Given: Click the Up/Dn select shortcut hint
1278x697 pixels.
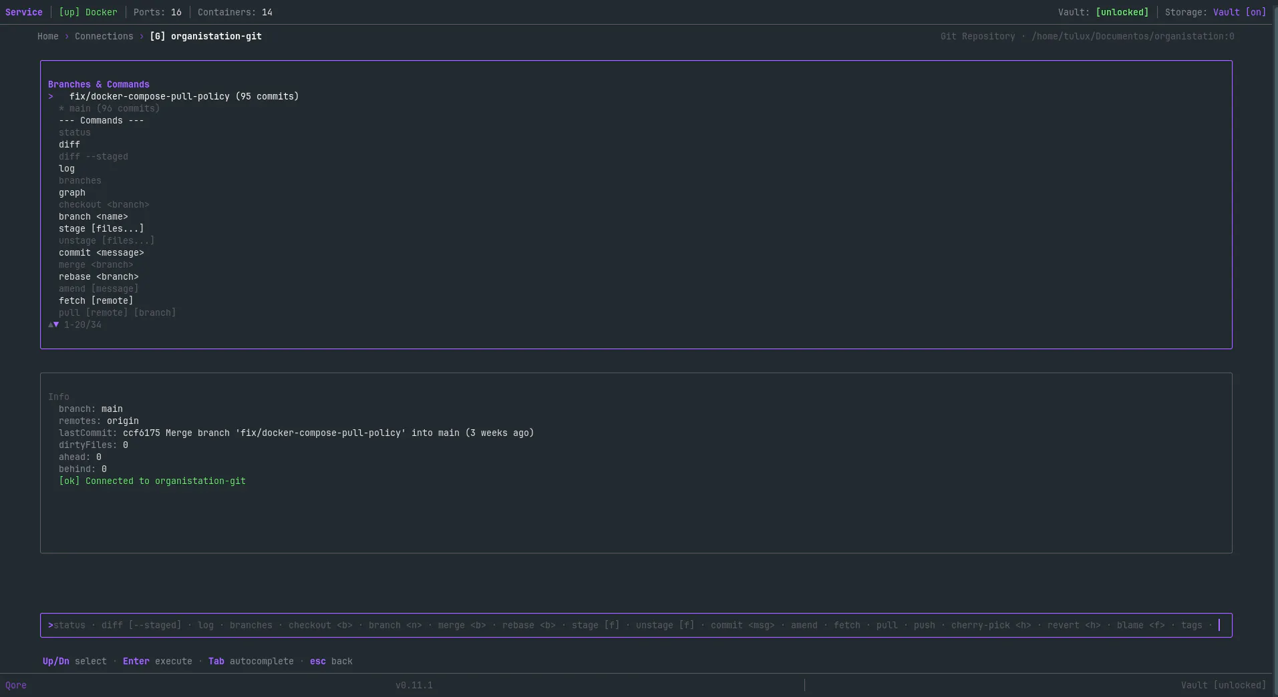Looking at the screenshot, I should point(74,661).
